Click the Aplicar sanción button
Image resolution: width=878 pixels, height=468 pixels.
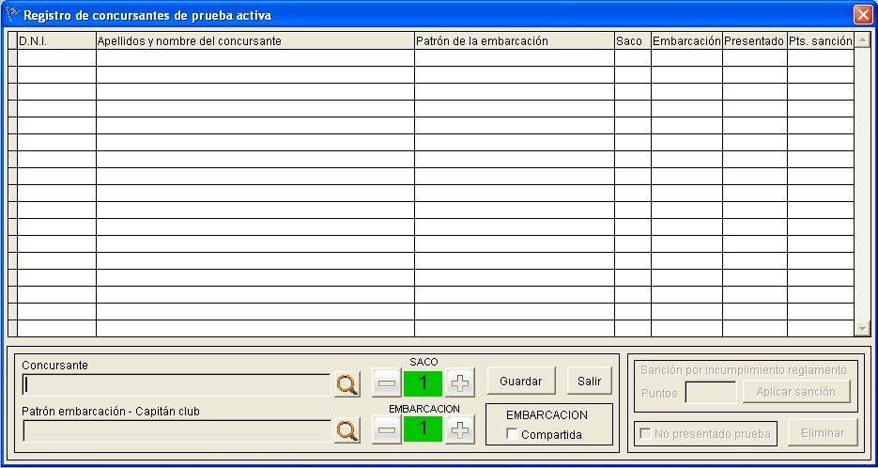click(795, 392)
